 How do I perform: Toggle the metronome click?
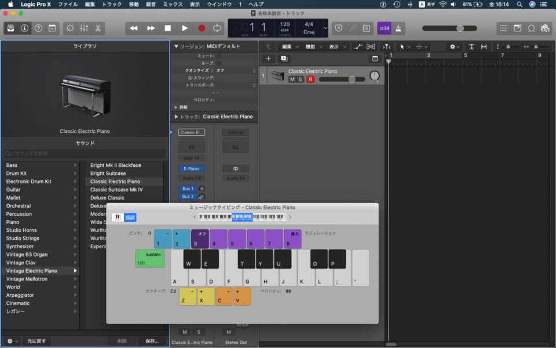(398, 28)
